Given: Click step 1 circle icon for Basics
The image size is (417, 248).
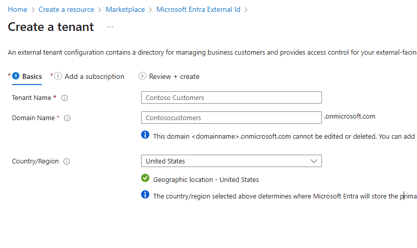Looking at the screenshot, I should pos(16,76).
